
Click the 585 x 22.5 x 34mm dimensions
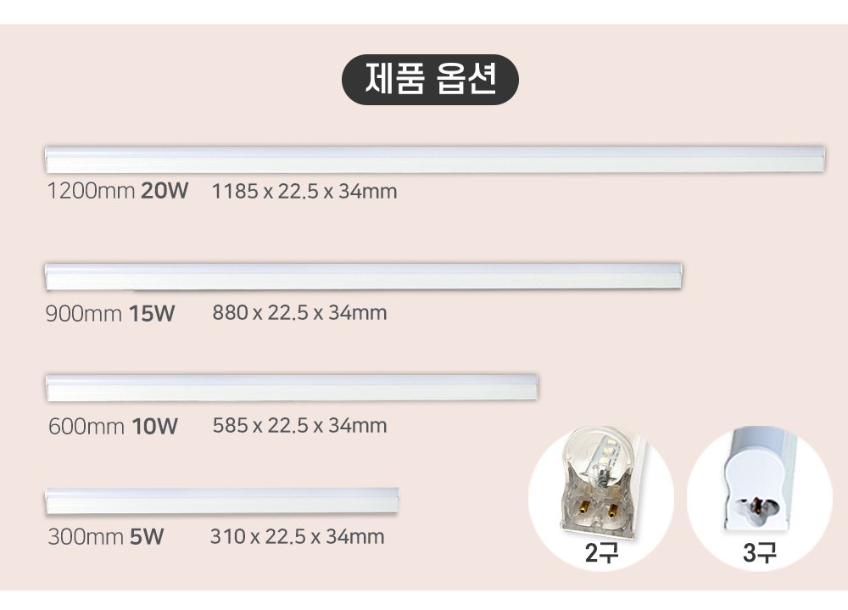pos(299,425)
